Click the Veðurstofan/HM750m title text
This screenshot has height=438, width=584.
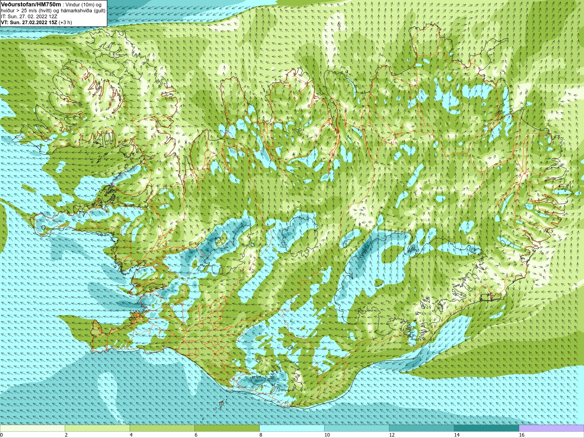coord(31,4)
